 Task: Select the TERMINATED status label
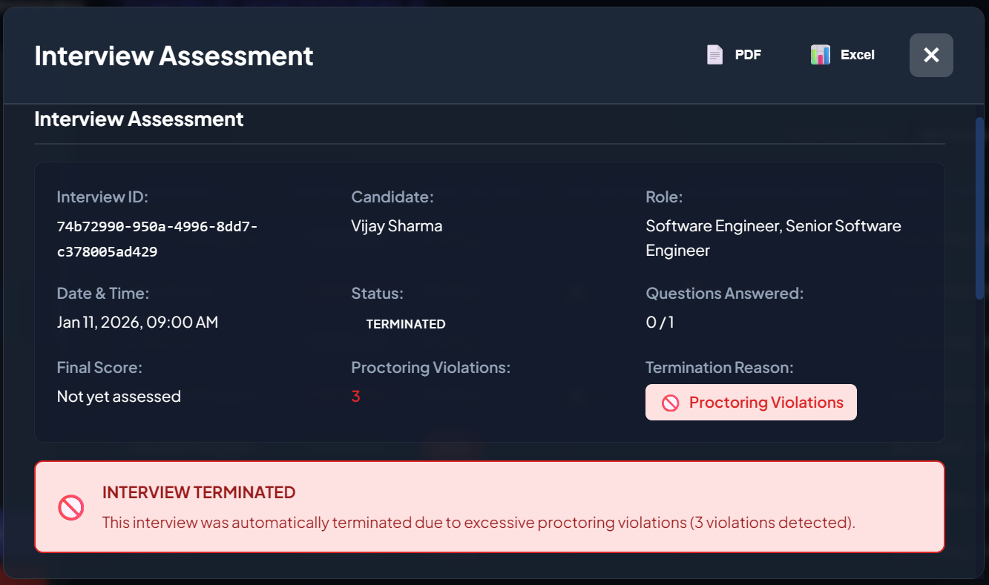(405, 323)
